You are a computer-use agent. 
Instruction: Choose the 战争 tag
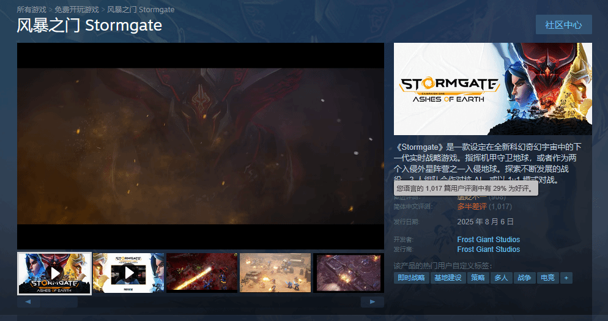[524, 278]
